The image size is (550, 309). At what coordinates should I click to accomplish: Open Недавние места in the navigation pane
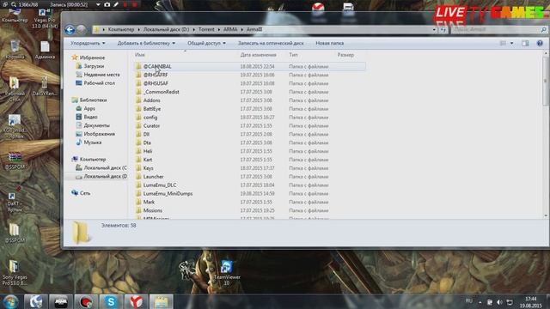coord(101,75)
